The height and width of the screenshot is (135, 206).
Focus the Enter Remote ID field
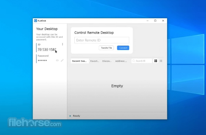click(x=102, y=40)
